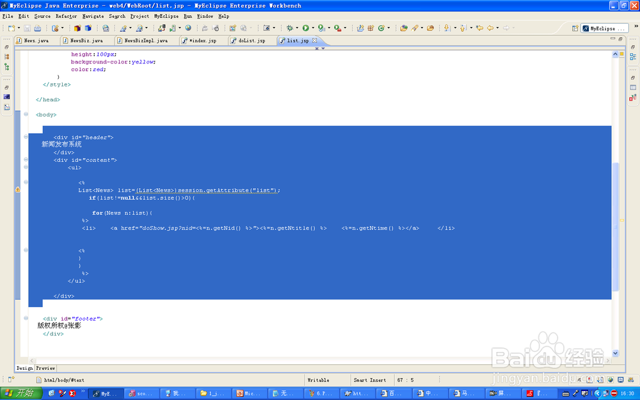Open the MyEclipse menu

coord(166,17)
